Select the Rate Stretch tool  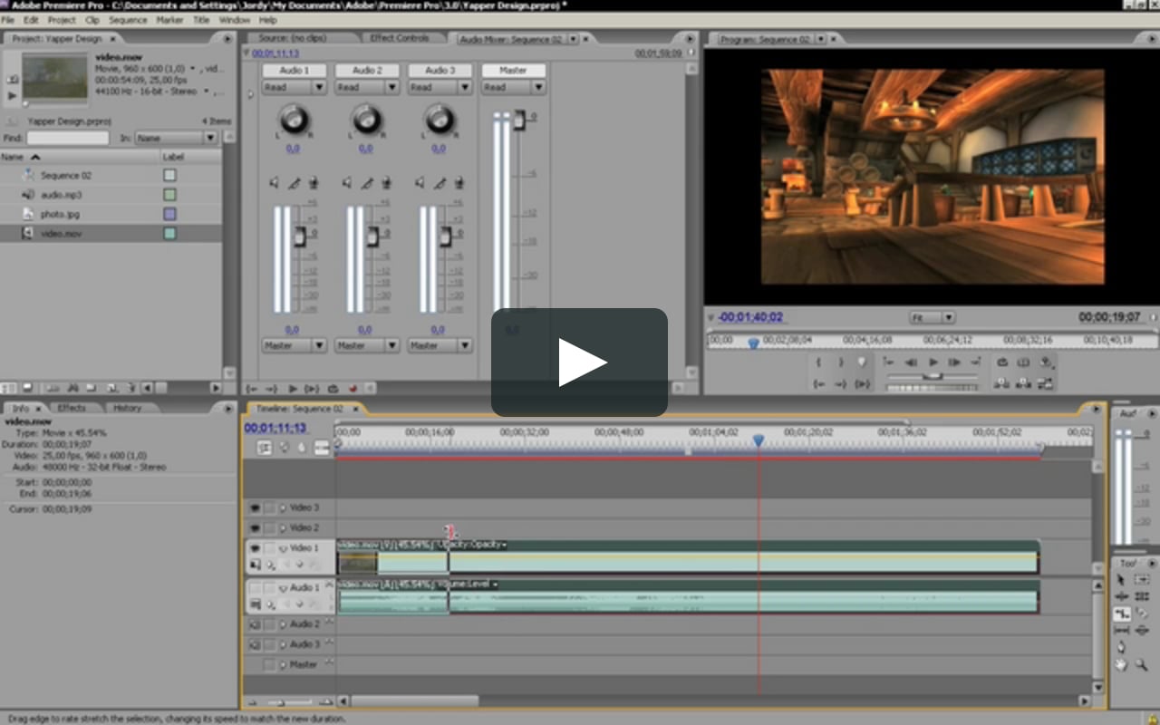1122,614
